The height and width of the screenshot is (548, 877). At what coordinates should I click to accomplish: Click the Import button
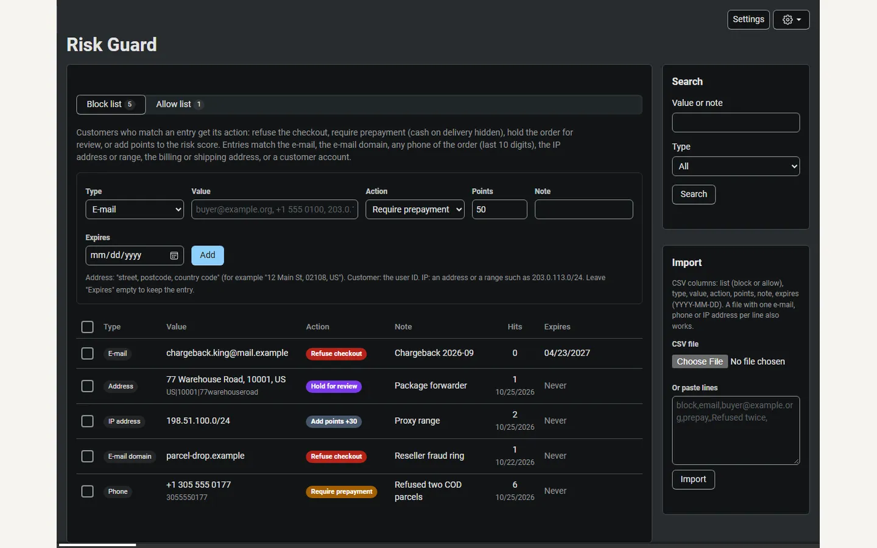click(x=693, y=479)
